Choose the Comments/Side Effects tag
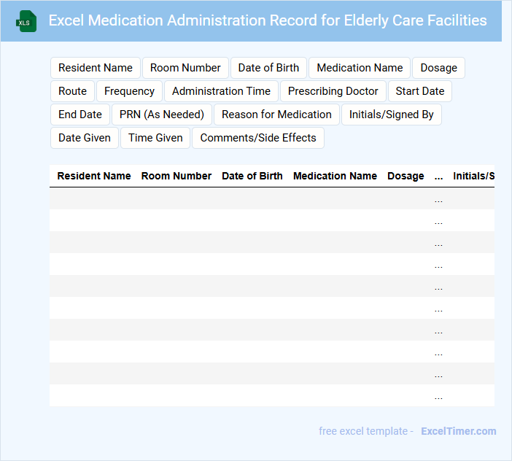Screen dimensions: 512x461 tap(258, 138)
